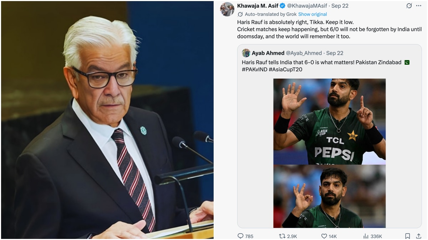Open Khawaja M. Asif profile avatar
428x240 pixels.
coord(227,9)
